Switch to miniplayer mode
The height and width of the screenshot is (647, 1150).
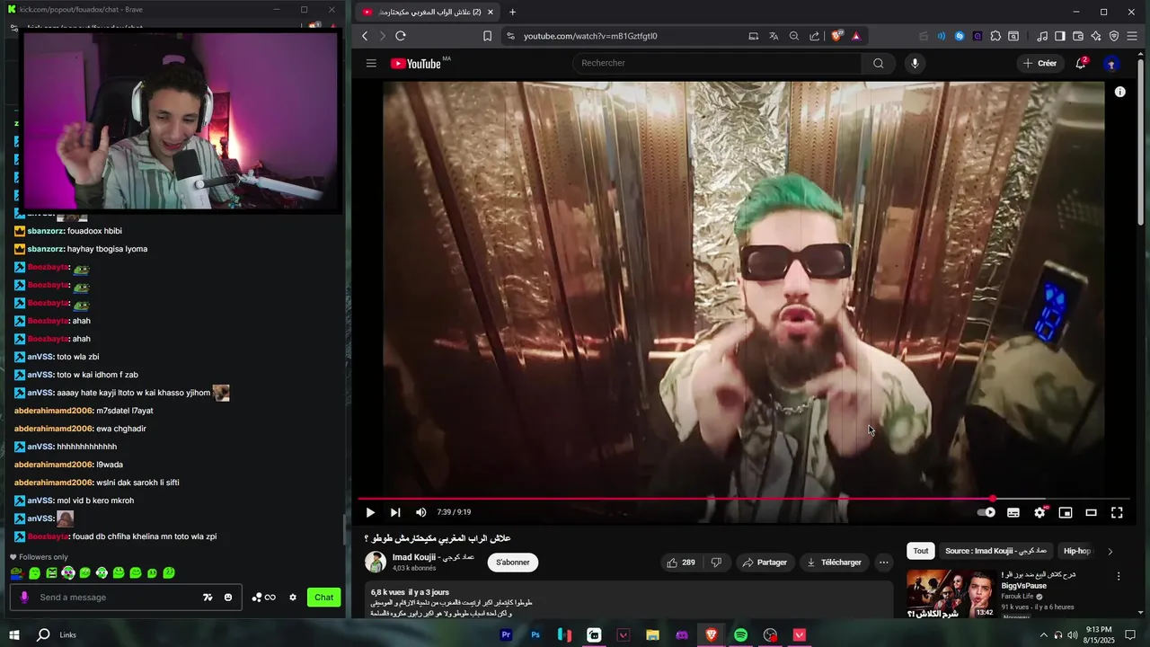[1066, 512]
